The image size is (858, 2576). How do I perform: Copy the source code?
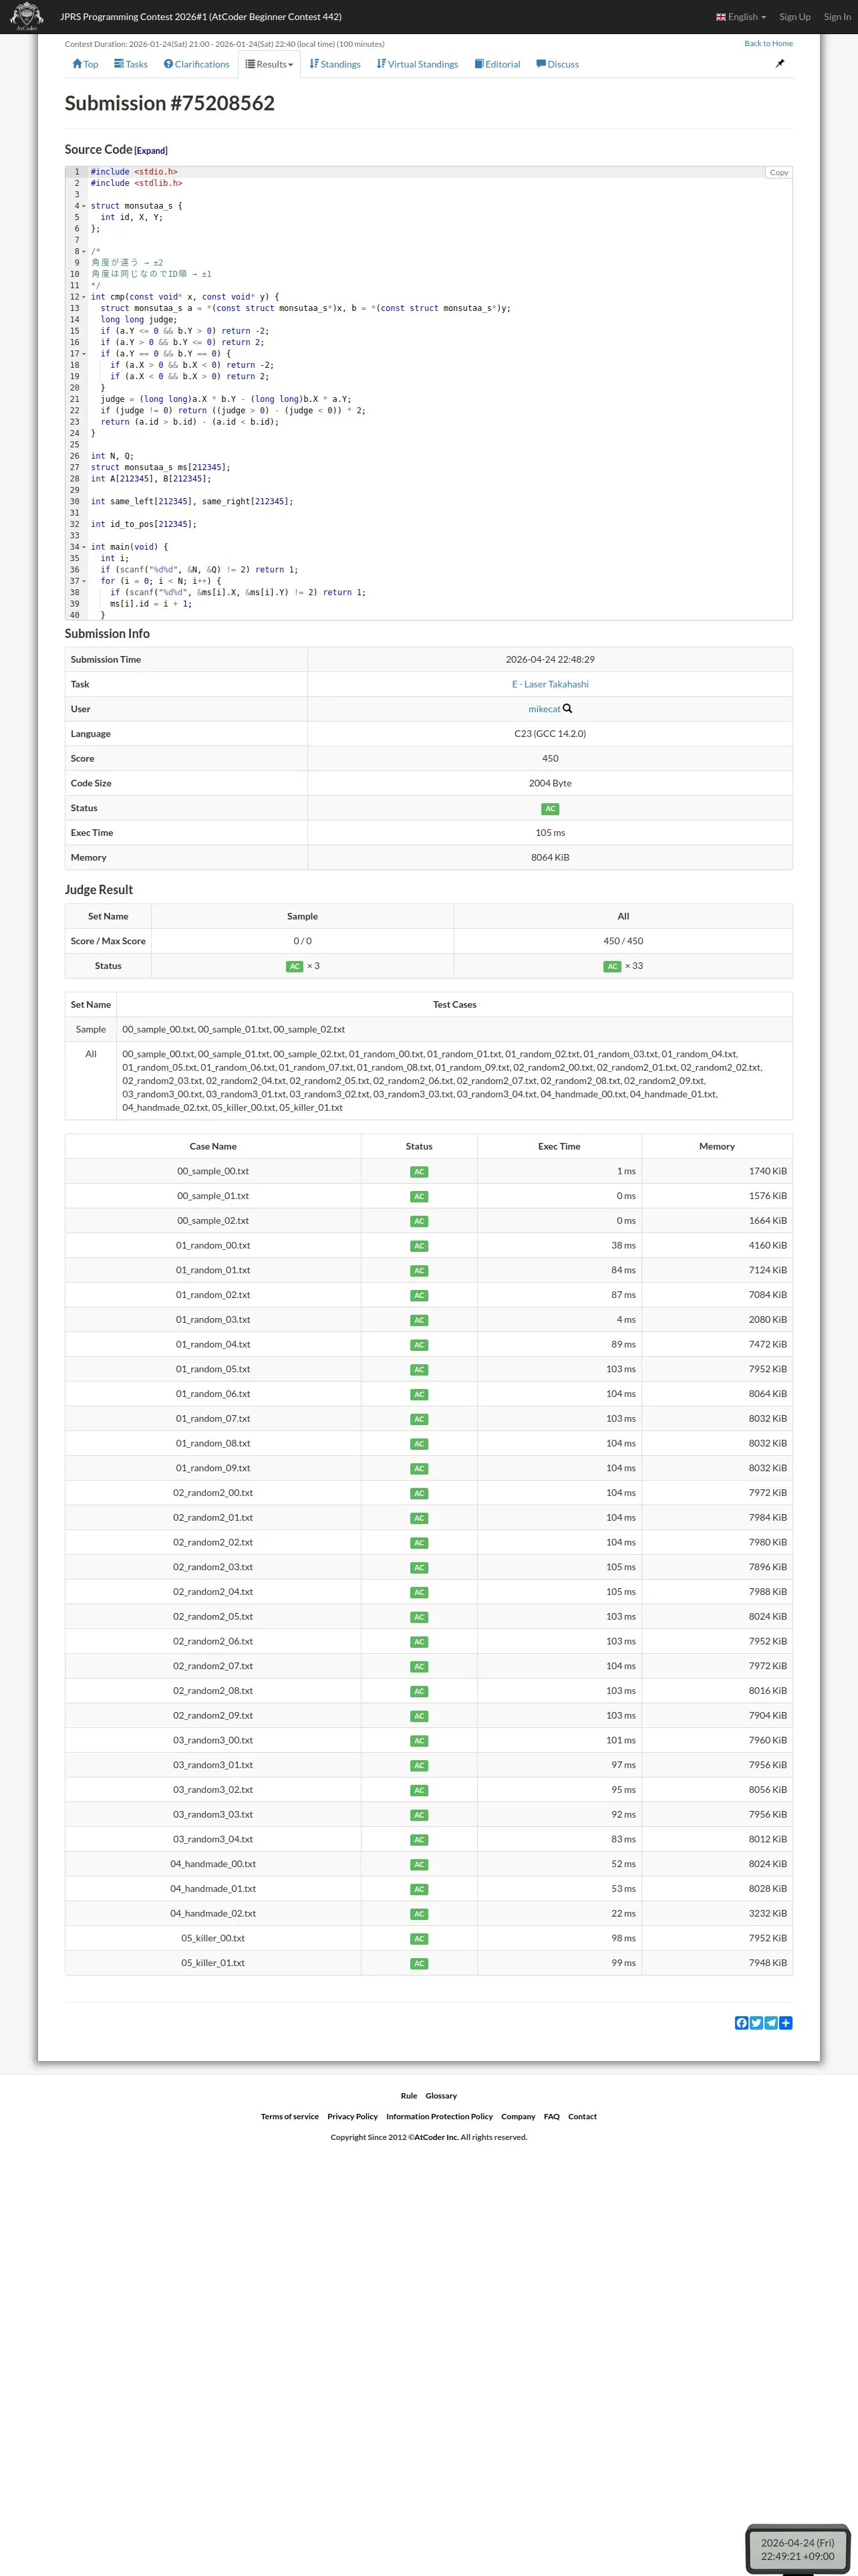[x=779, y=173]
